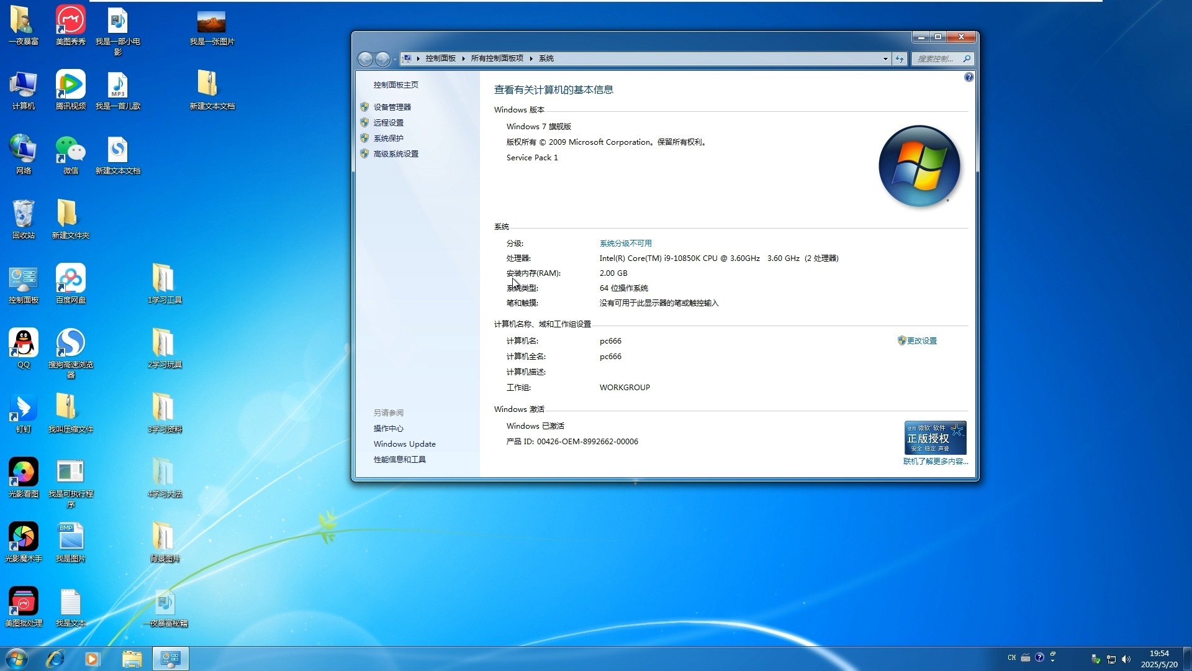Select 光影看图 desktop shortcut
The height and width of the screenshot is (671, 1192).
23,478
